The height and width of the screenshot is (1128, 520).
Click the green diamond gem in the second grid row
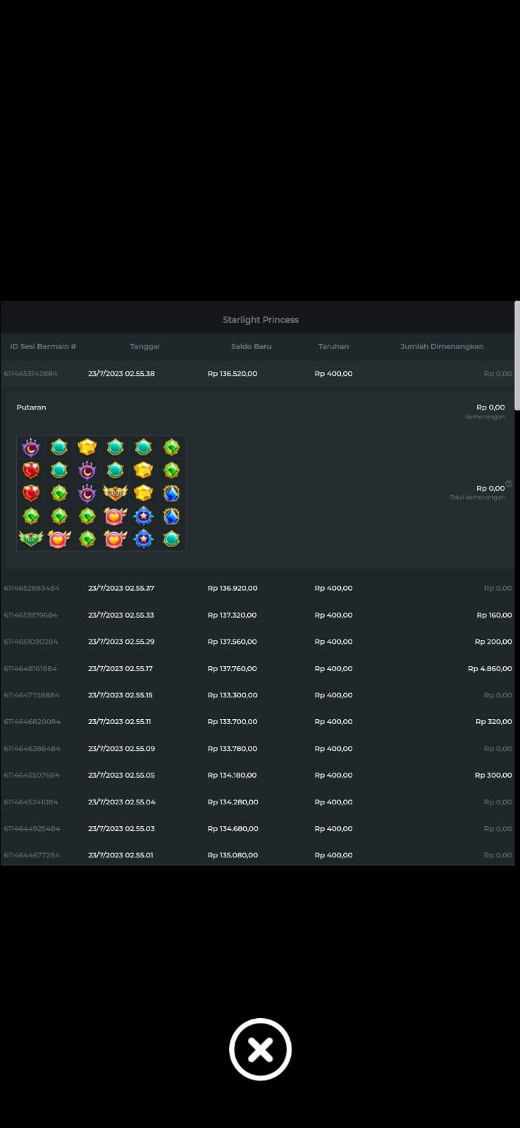(x=171, y=470)
